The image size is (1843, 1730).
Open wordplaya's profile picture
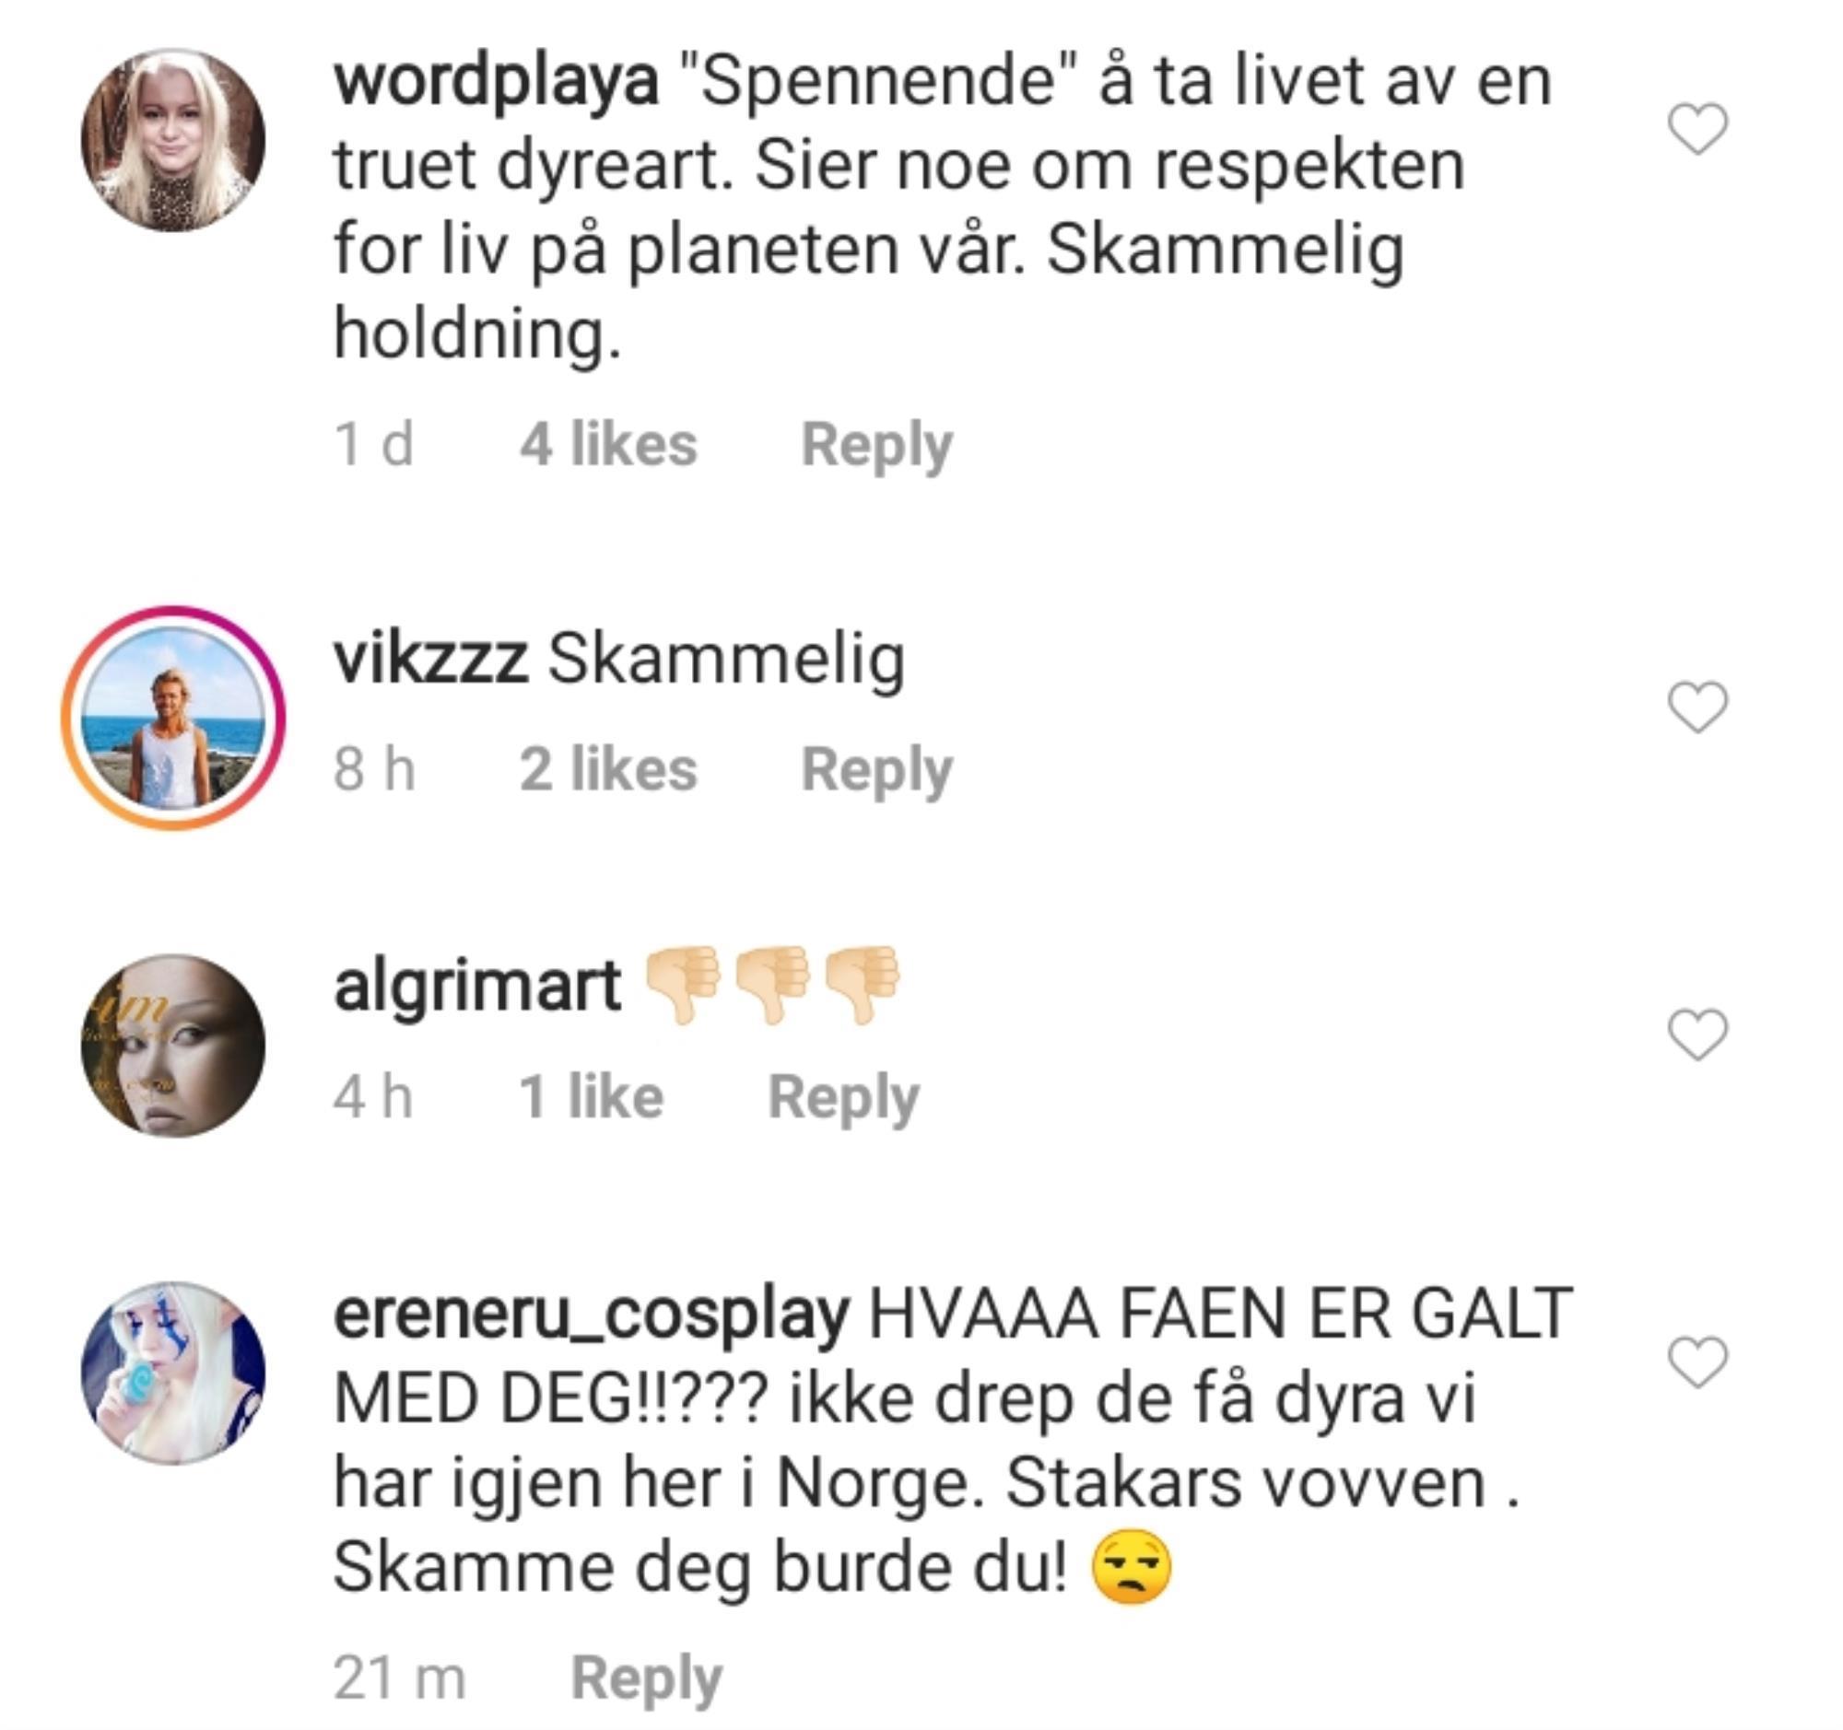click(x=173, y=140)
